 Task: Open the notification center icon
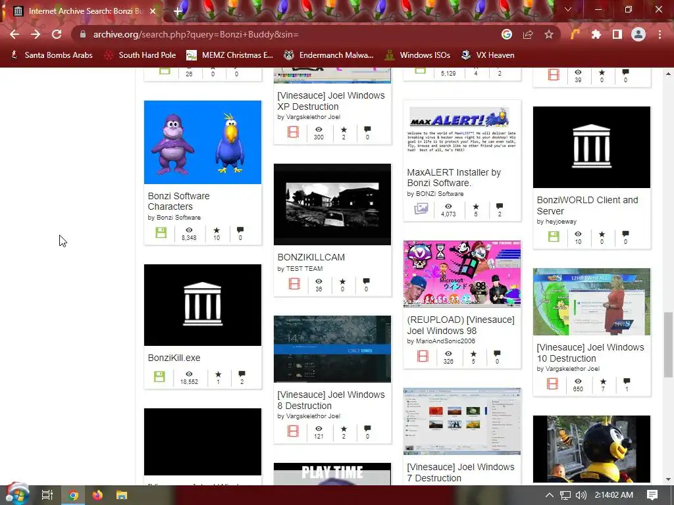pyautogui.click(x=652, y=495)
